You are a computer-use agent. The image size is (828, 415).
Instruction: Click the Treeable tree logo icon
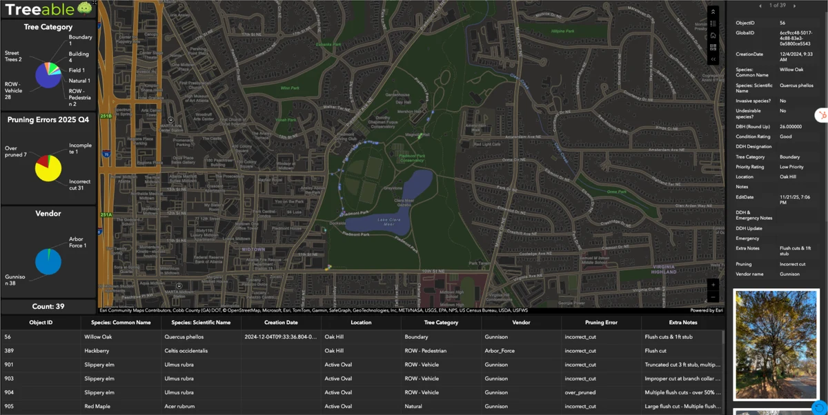[x=84, y=8]
